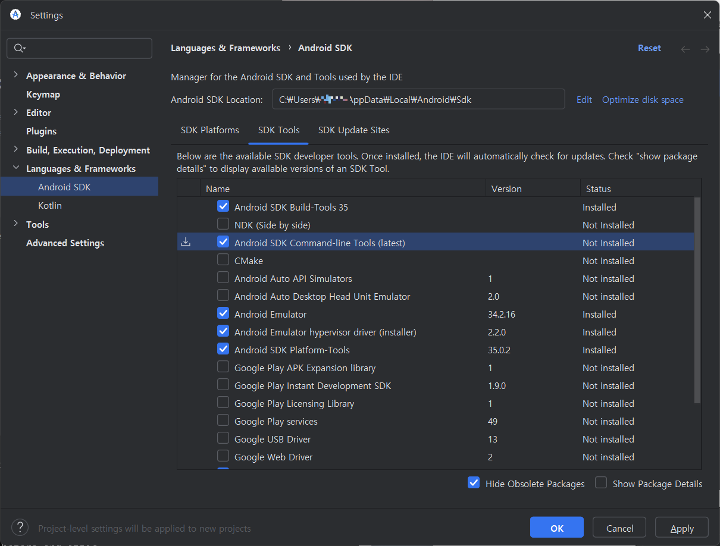Click the SDK tools list vertical scrollbar

(697, 300)
